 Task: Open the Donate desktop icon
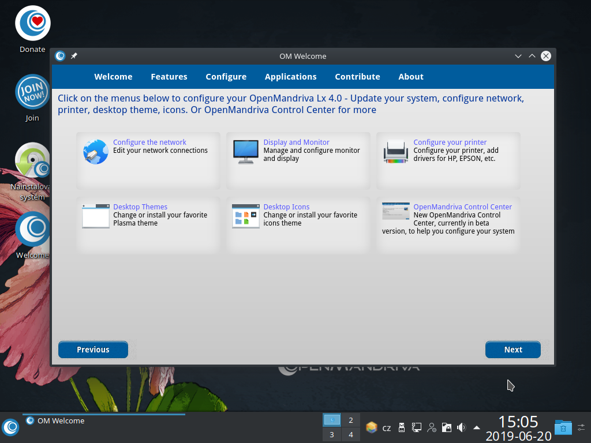click(33, 23)
